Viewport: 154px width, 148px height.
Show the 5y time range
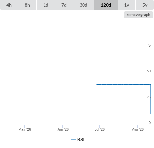[145, 5]
